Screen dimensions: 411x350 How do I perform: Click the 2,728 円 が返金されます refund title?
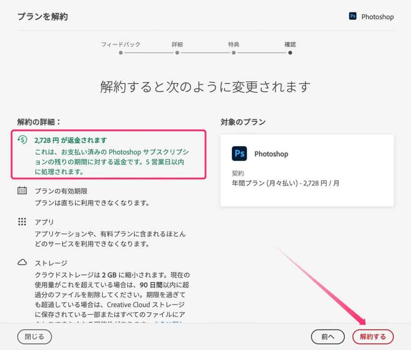click(x=70, y=140)
